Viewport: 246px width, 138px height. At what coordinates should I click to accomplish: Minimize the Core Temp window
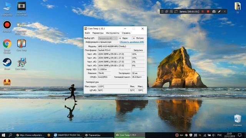125,28
